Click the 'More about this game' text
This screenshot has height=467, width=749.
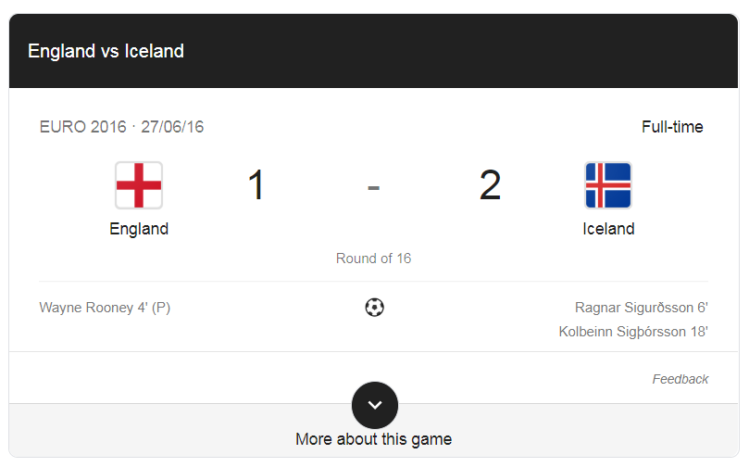tap(374, 439)
